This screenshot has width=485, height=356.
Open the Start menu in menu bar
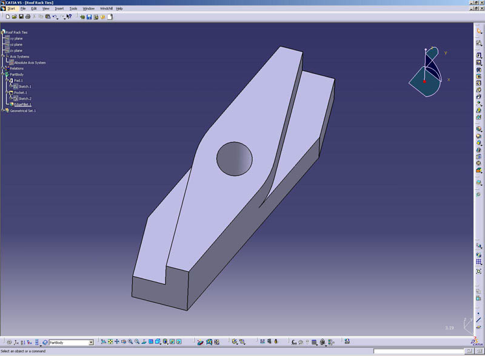[11, 8]
